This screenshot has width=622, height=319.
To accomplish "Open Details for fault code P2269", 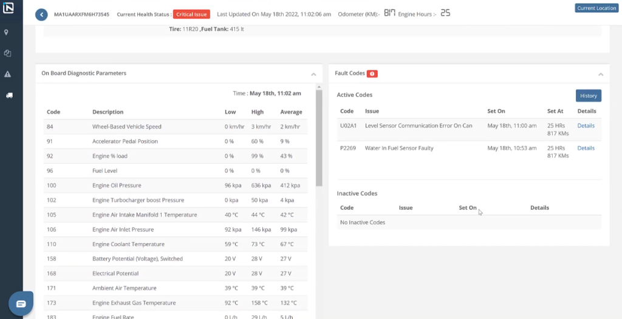I will (x=586, y=148).
